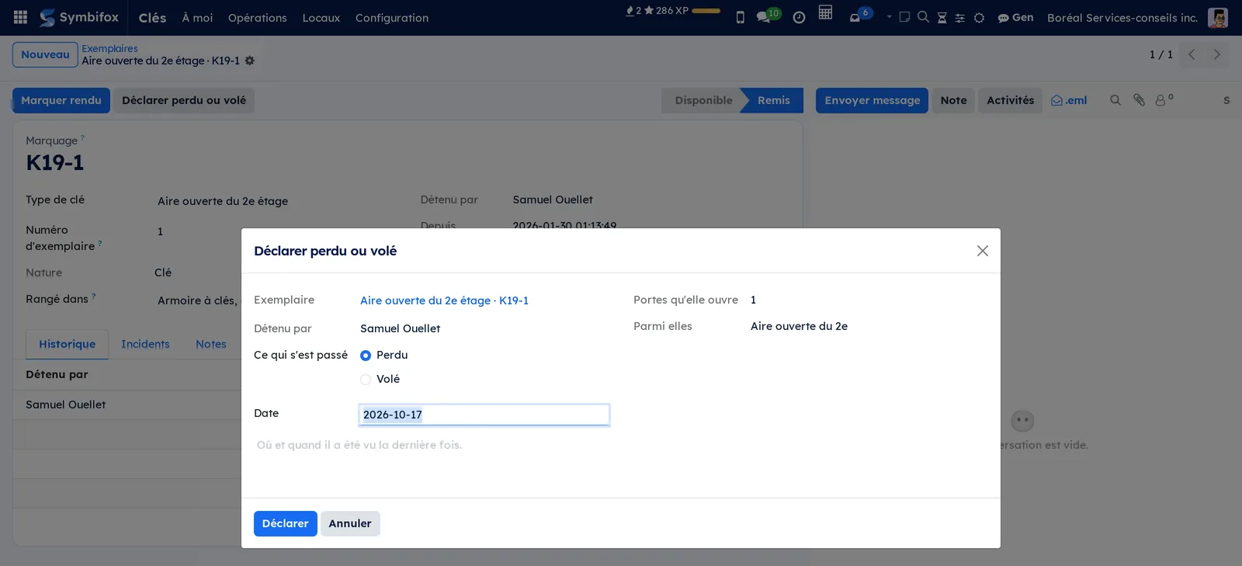1242x566 pixels.
Task: Click the Exemplaires breadcrumb link
Action: [x=109, y=48]
